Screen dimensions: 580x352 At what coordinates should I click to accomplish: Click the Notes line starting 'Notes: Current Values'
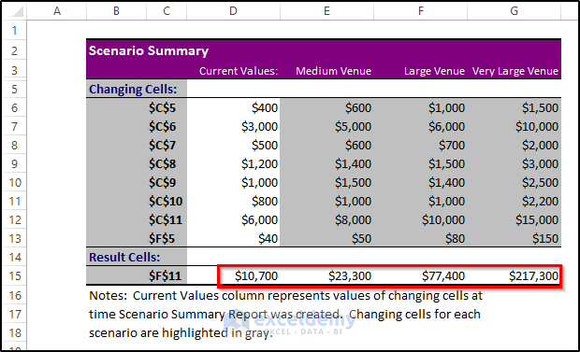pyautogui.click(x=285, y=295)
